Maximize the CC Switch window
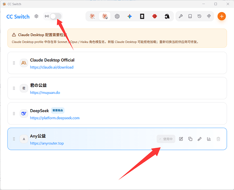The height and width of the screenshot is (190, 234). pyautogui.click(x=215, y=4)
